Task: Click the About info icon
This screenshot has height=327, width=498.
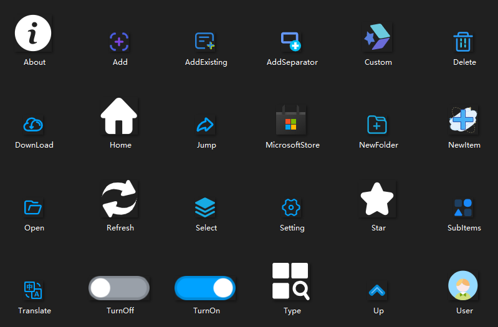Action: pyautogui.click(x=34, y=34)
